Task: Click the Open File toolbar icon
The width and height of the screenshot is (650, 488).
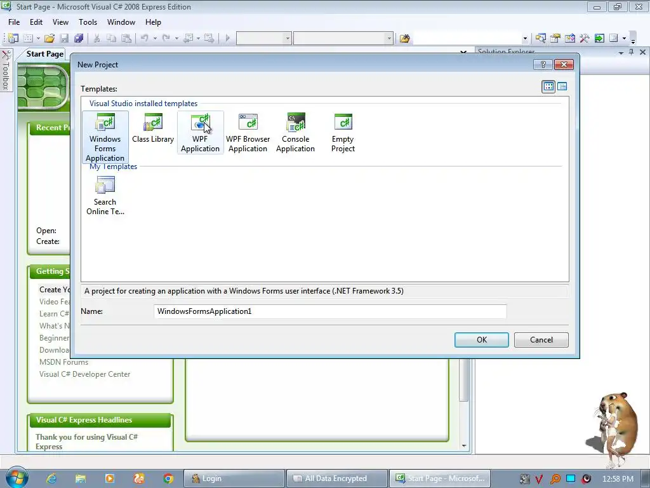Action: pyautogui.click(x=50, y=38)
